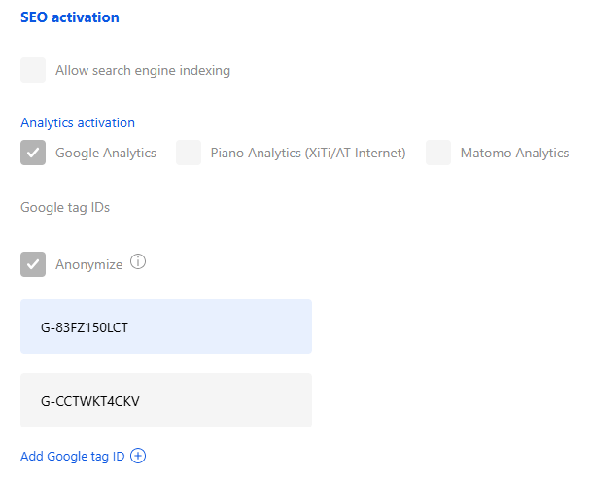The height and width of the screenshot is (478, 591).
Task: Tick the Piano Analytics checkbox
Action: [189, 153]
